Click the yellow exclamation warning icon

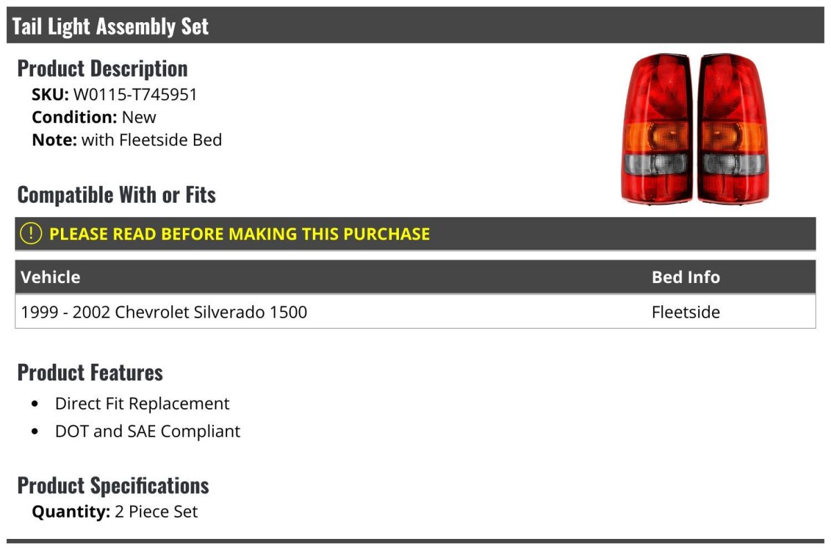31,234
